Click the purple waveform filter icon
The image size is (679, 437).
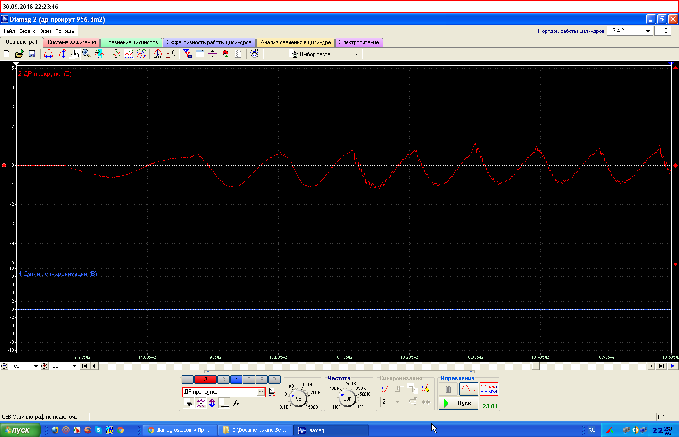point(201,403)
